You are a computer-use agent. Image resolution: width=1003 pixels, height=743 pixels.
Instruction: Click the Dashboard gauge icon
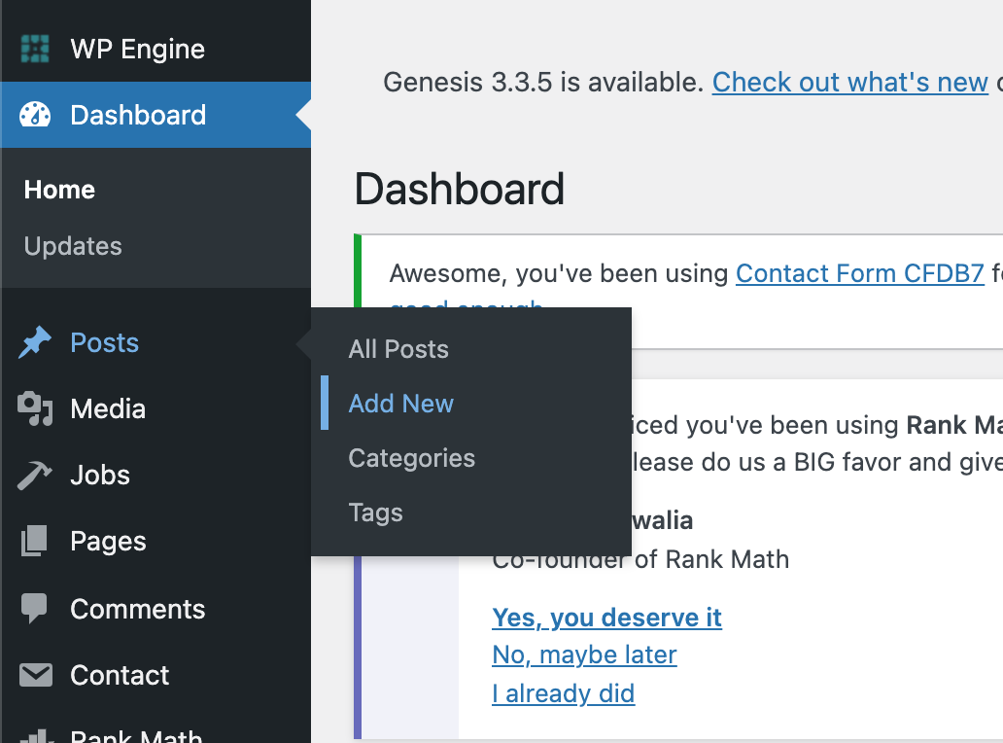(35, 115)
